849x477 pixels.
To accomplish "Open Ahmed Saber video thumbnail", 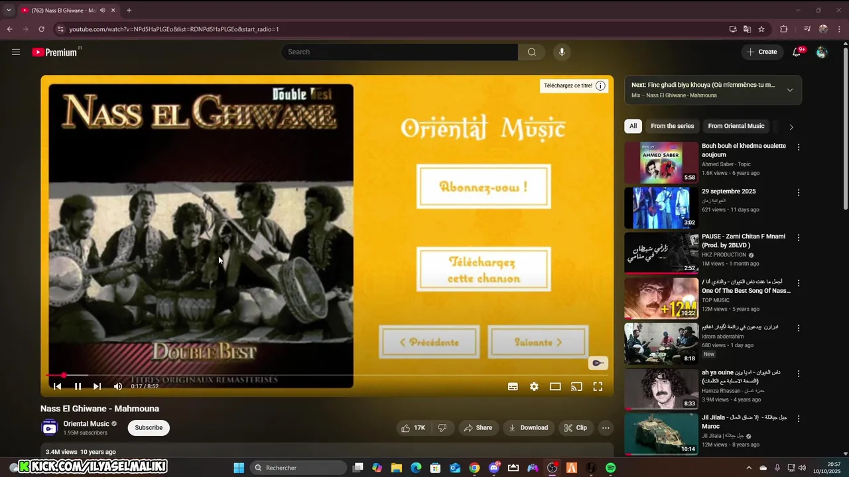I will click(x=661, y=162).
